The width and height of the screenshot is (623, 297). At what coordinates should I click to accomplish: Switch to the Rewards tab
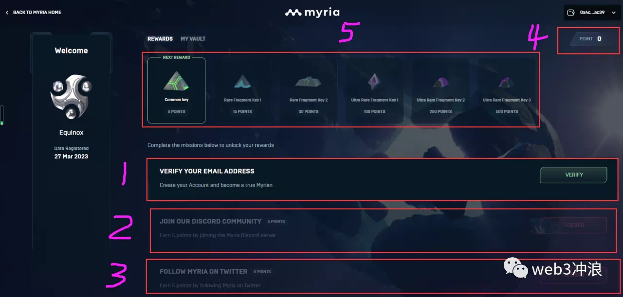[x=160, y=39]
